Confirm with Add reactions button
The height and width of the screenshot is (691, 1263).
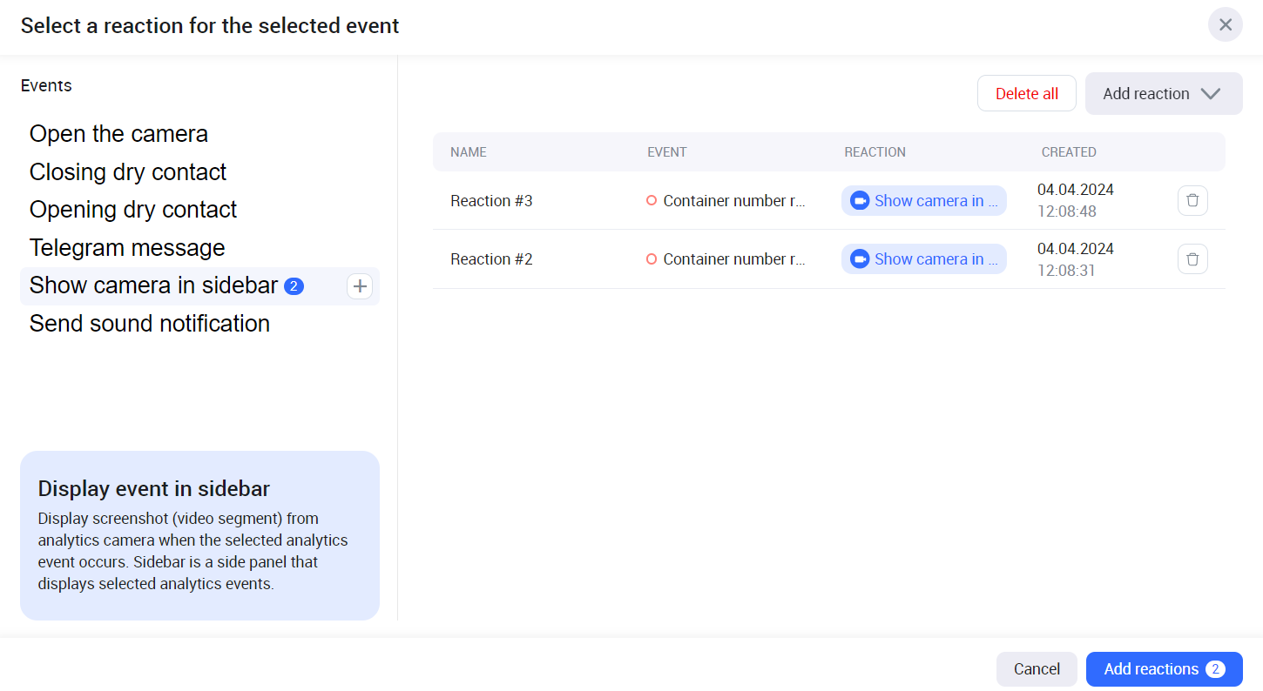[1164, 669]
